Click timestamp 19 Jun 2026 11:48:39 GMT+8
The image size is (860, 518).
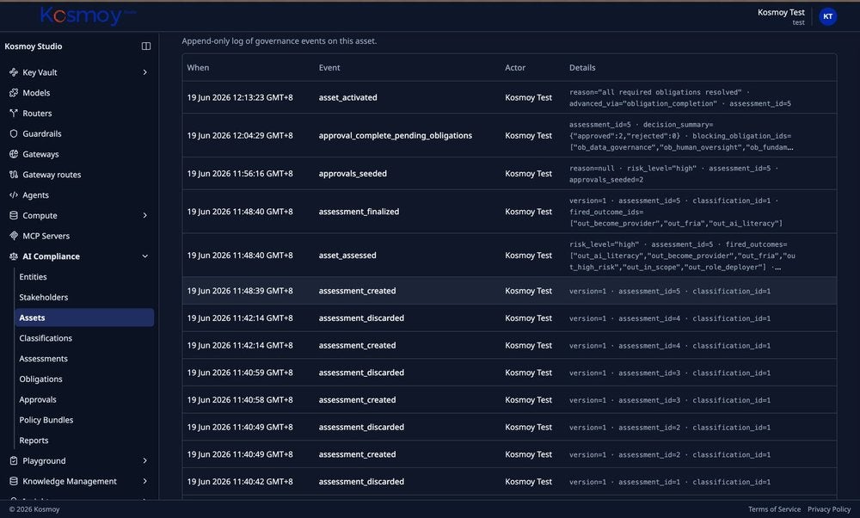pyautogui.click(x=240, y=291)
